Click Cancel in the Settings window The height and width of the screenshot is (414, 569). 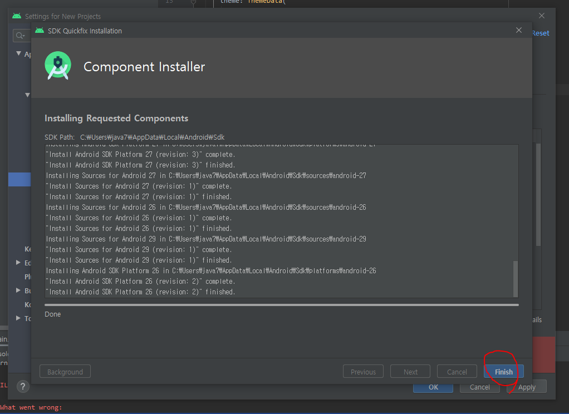click(x=480, y=387)
